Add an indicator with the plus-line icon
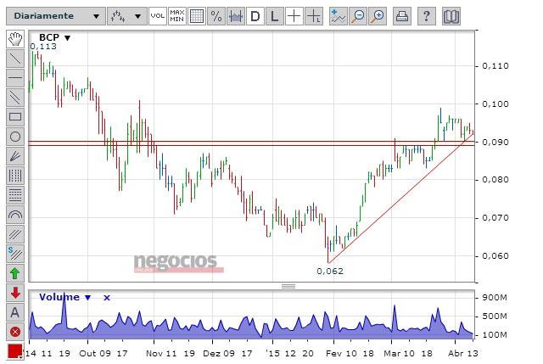 (x=338, y=16)
